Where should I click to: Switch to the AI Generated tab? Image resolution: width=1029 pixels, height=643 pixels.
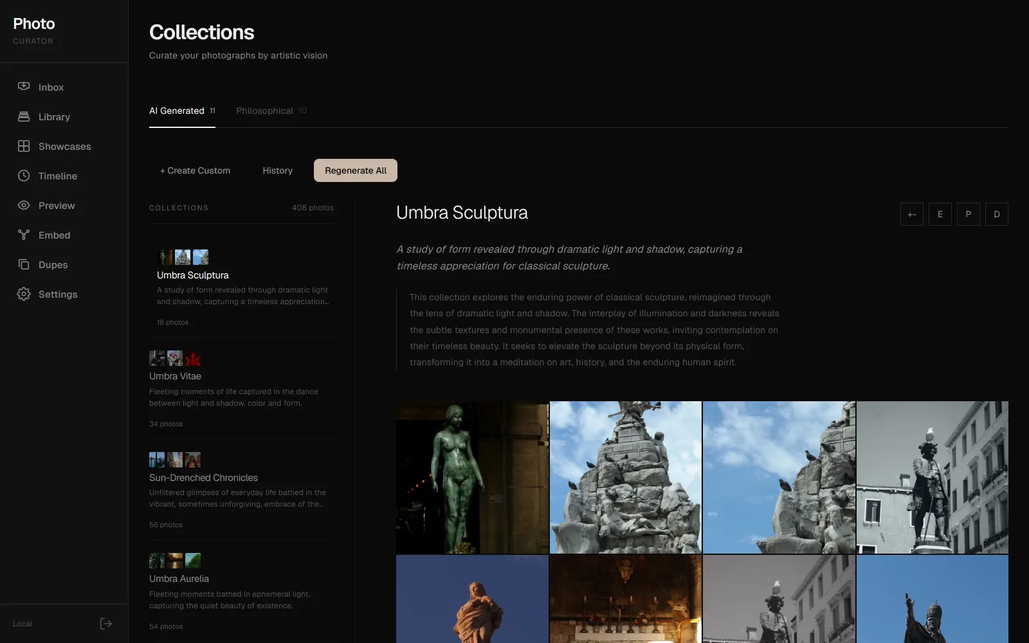click(182, 111)
